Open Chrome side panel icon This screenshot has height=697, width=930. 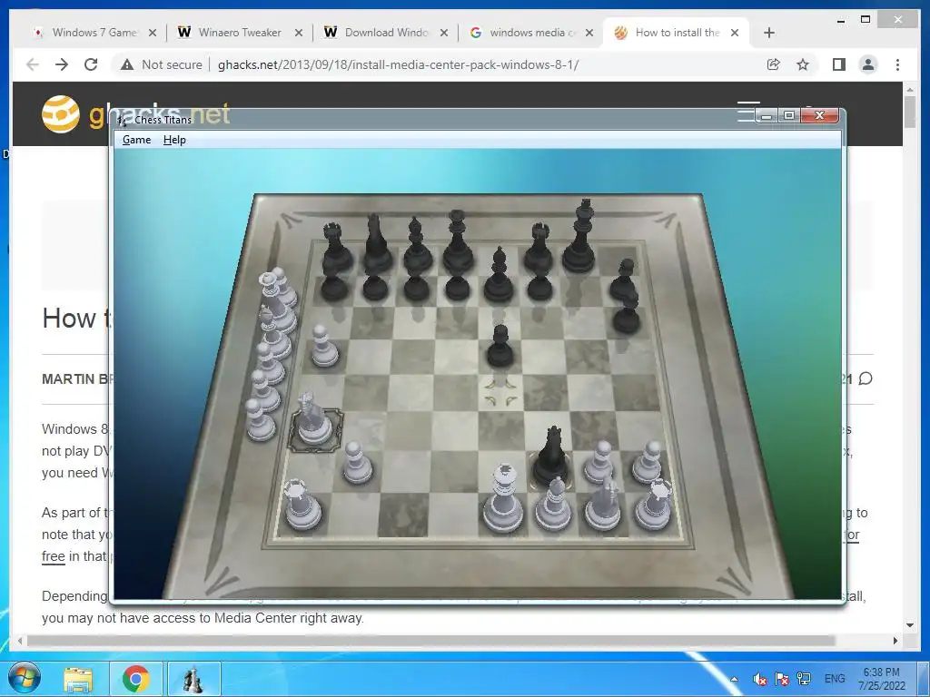click(838, 64)
